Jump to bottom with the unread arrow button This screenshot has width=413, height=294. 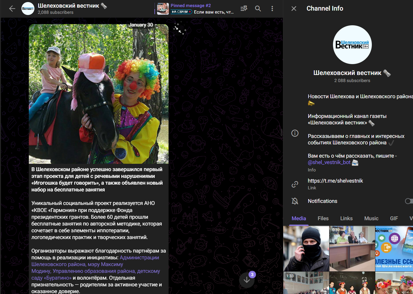[x=247, y=280]
